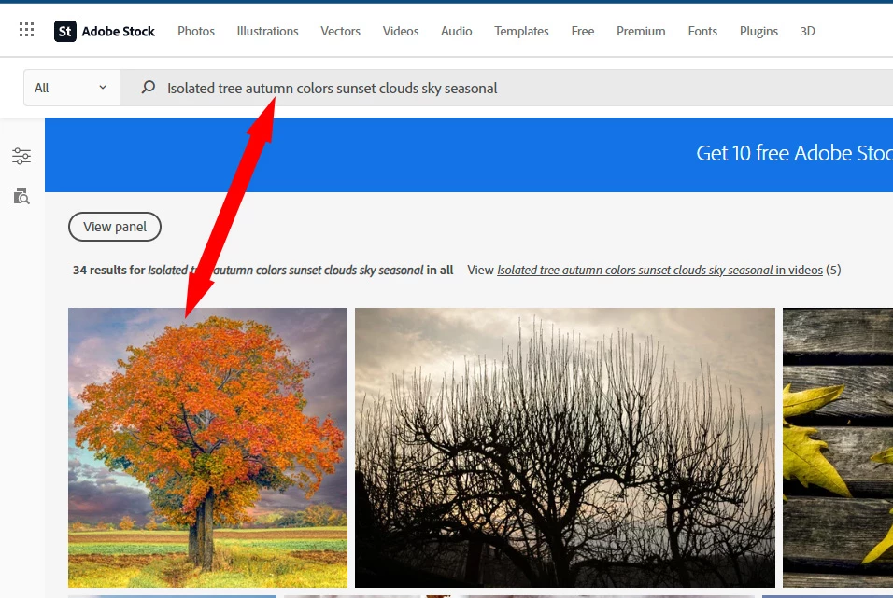Open the orange autumn tree thumbnail
Viewport: 893px width, 598px height.
pyautogui.click(x=208, y=448)
